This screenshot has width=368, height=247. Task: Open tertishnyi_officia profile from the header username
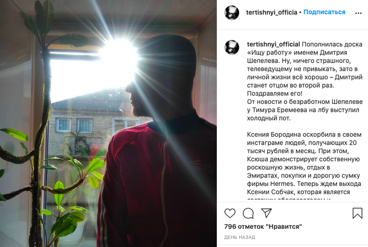[x=272, y=13]
